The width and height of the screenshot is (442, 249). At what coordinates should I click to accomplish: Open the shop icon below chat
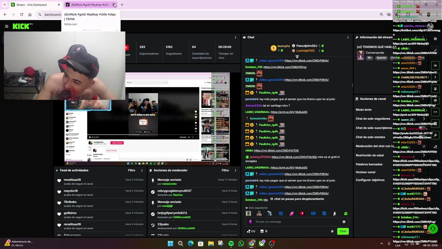coord(262,231)
